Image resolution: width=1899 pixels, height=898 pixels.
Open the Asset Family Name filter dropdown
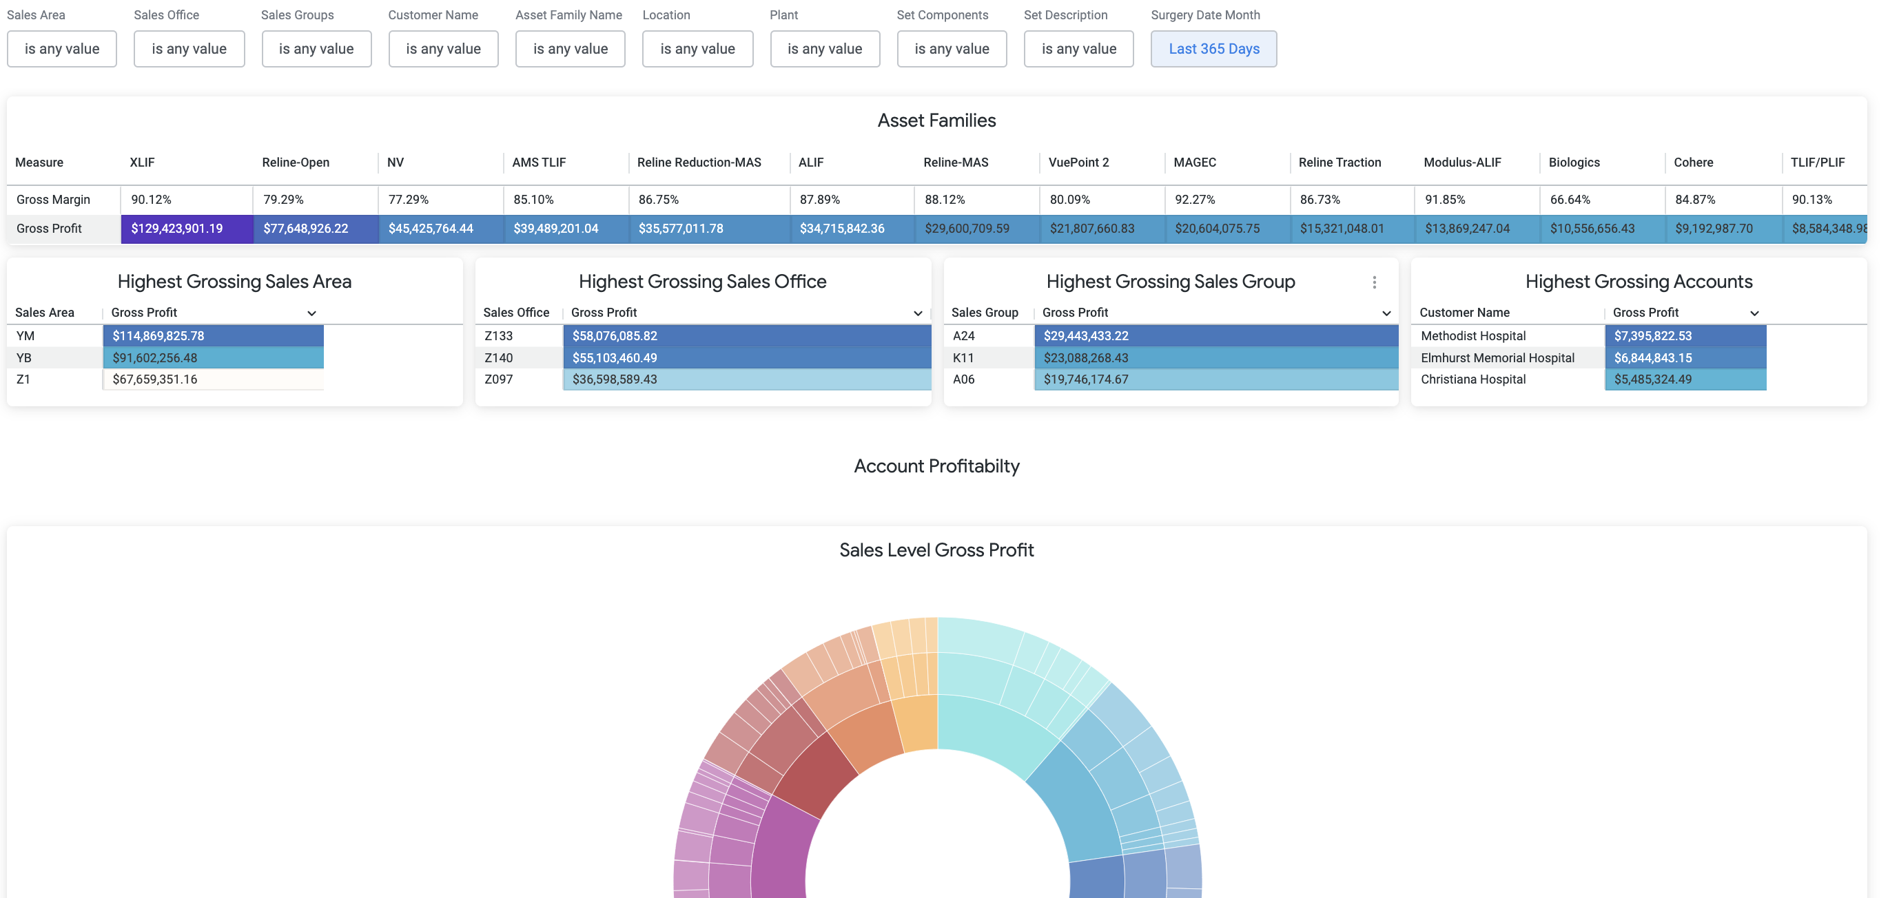[570, 49]
